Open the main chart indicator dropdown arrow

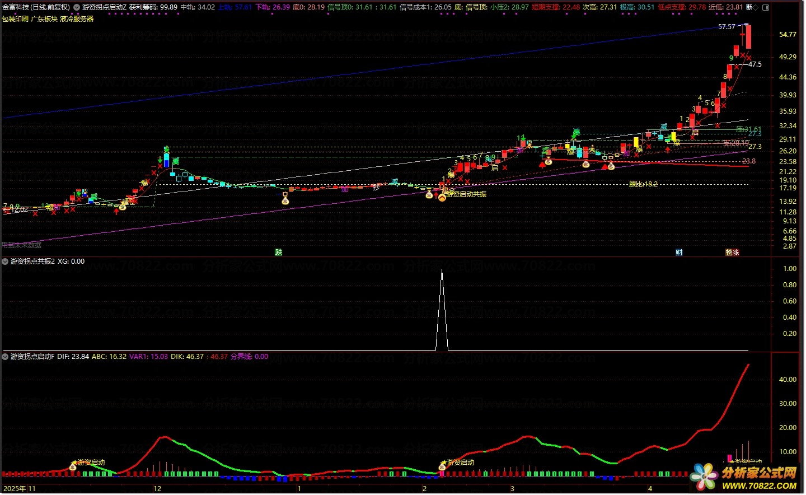click(76, 7)
